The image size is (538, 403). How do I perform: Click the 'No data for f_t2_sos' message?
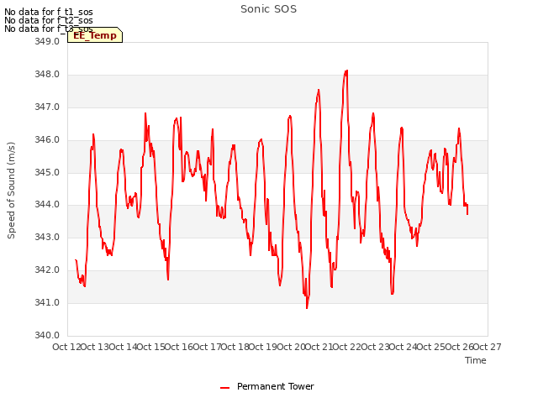pyautogui.click(x=49, y=20)
